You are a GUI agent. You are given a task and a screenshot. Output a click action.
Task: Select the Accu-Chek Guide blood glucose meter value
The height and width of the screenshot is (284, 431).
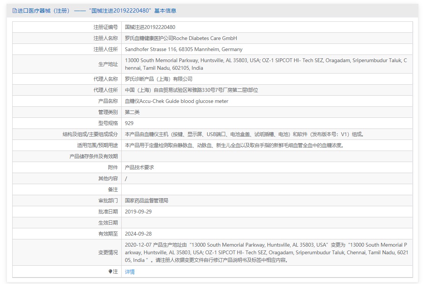[x=177, y=101]
